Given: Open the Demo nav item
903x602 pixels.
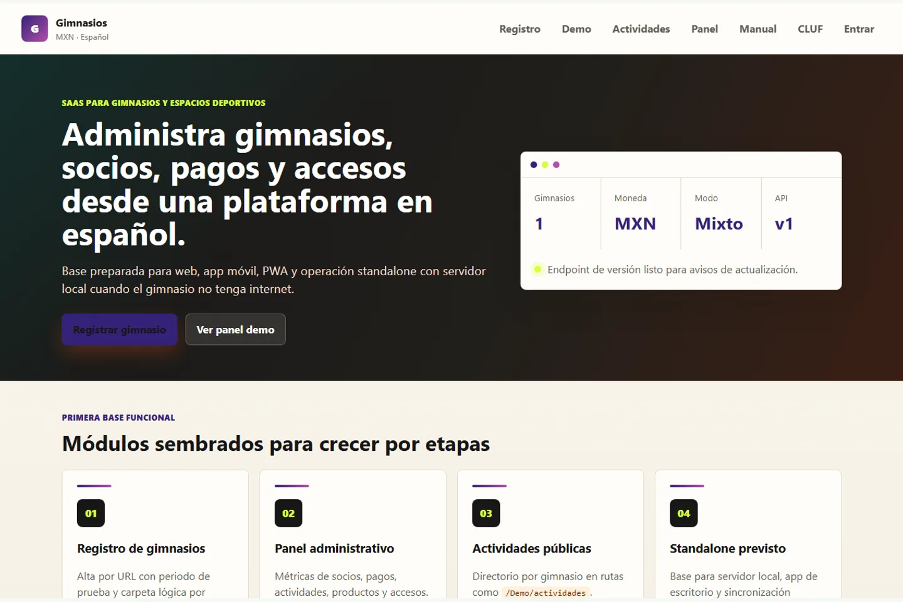Looking at the screenshot, I should point(576,29).
